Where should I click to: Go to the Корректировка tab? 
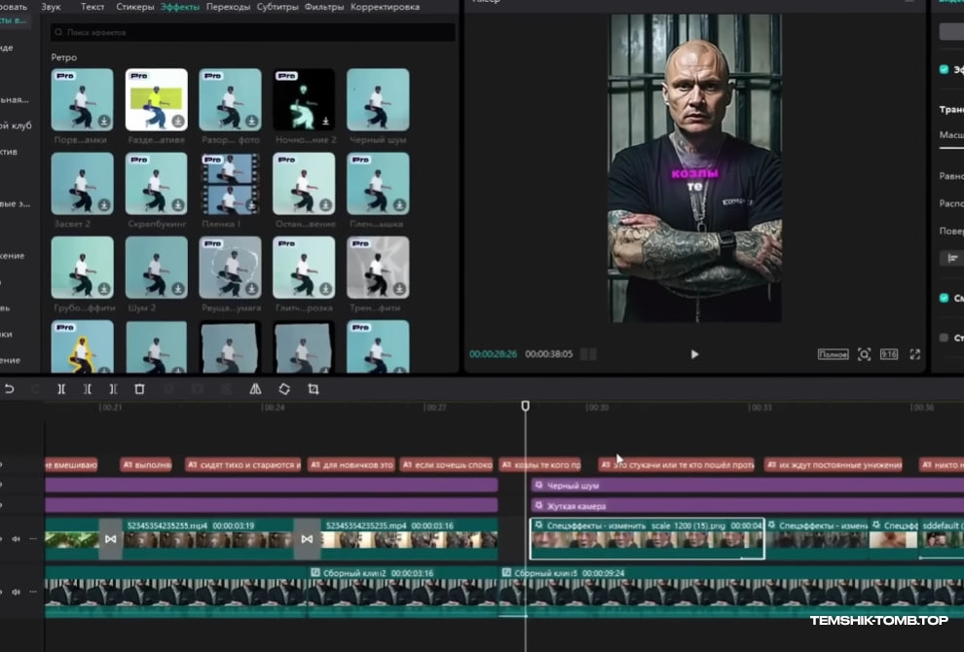385,7
